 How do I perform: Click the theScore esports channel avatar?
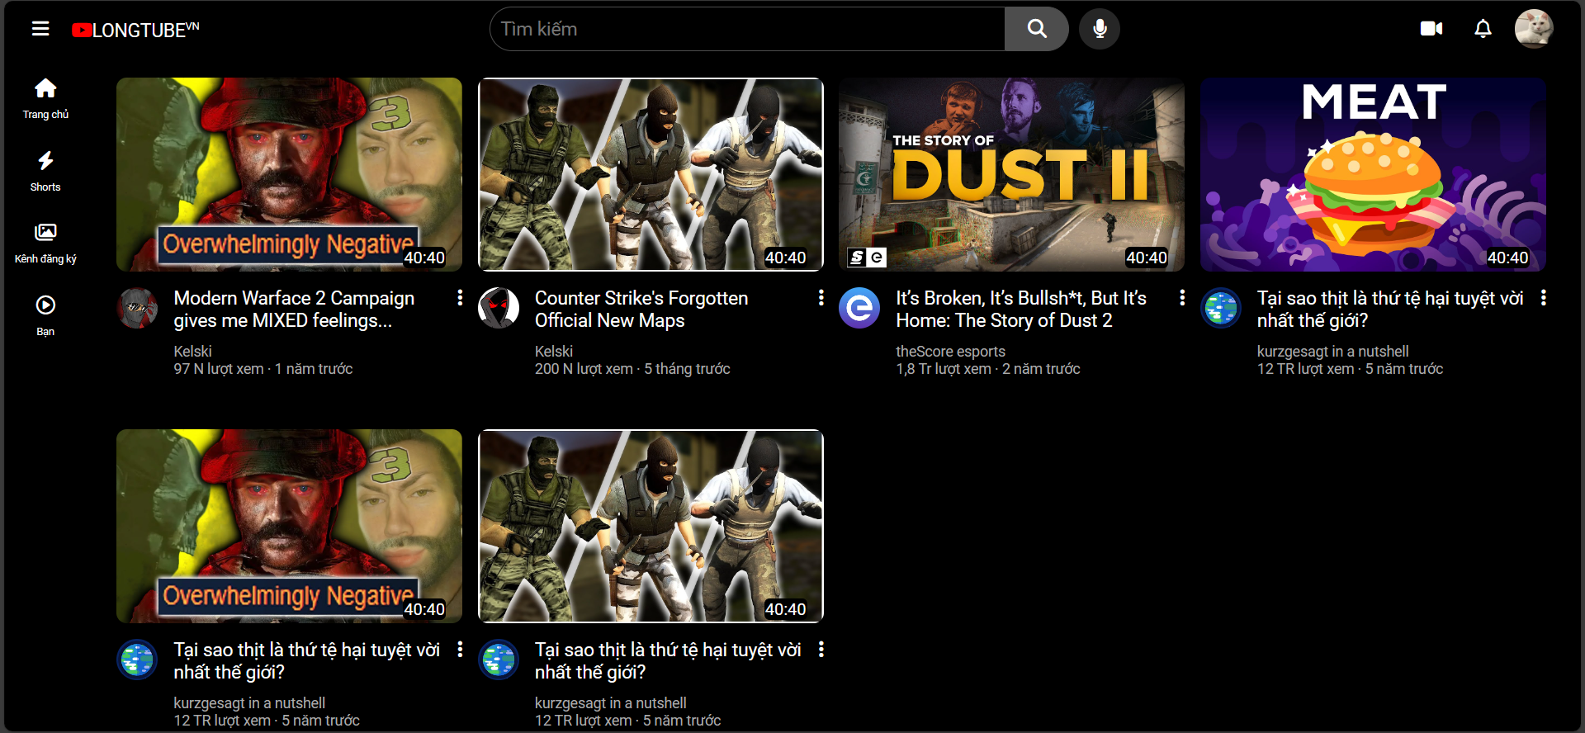tap(859, 308)
